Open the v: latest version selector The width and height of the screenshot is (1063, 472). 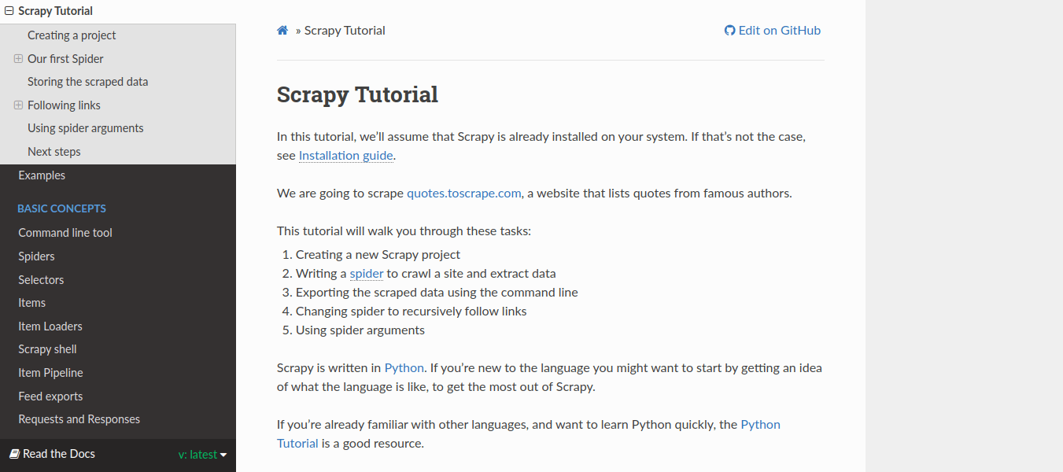click(203, 454)
